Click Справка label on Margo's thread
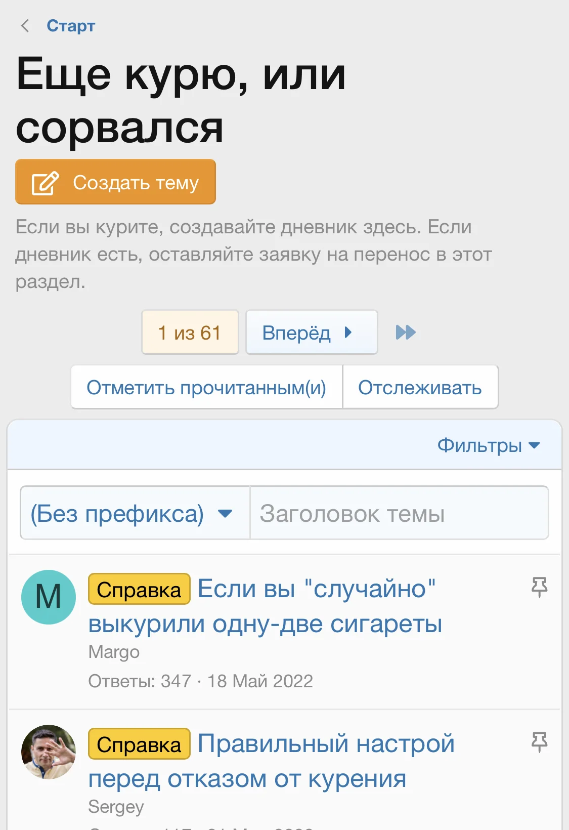This screenshot has height=830, width=569. coord(139,590)
